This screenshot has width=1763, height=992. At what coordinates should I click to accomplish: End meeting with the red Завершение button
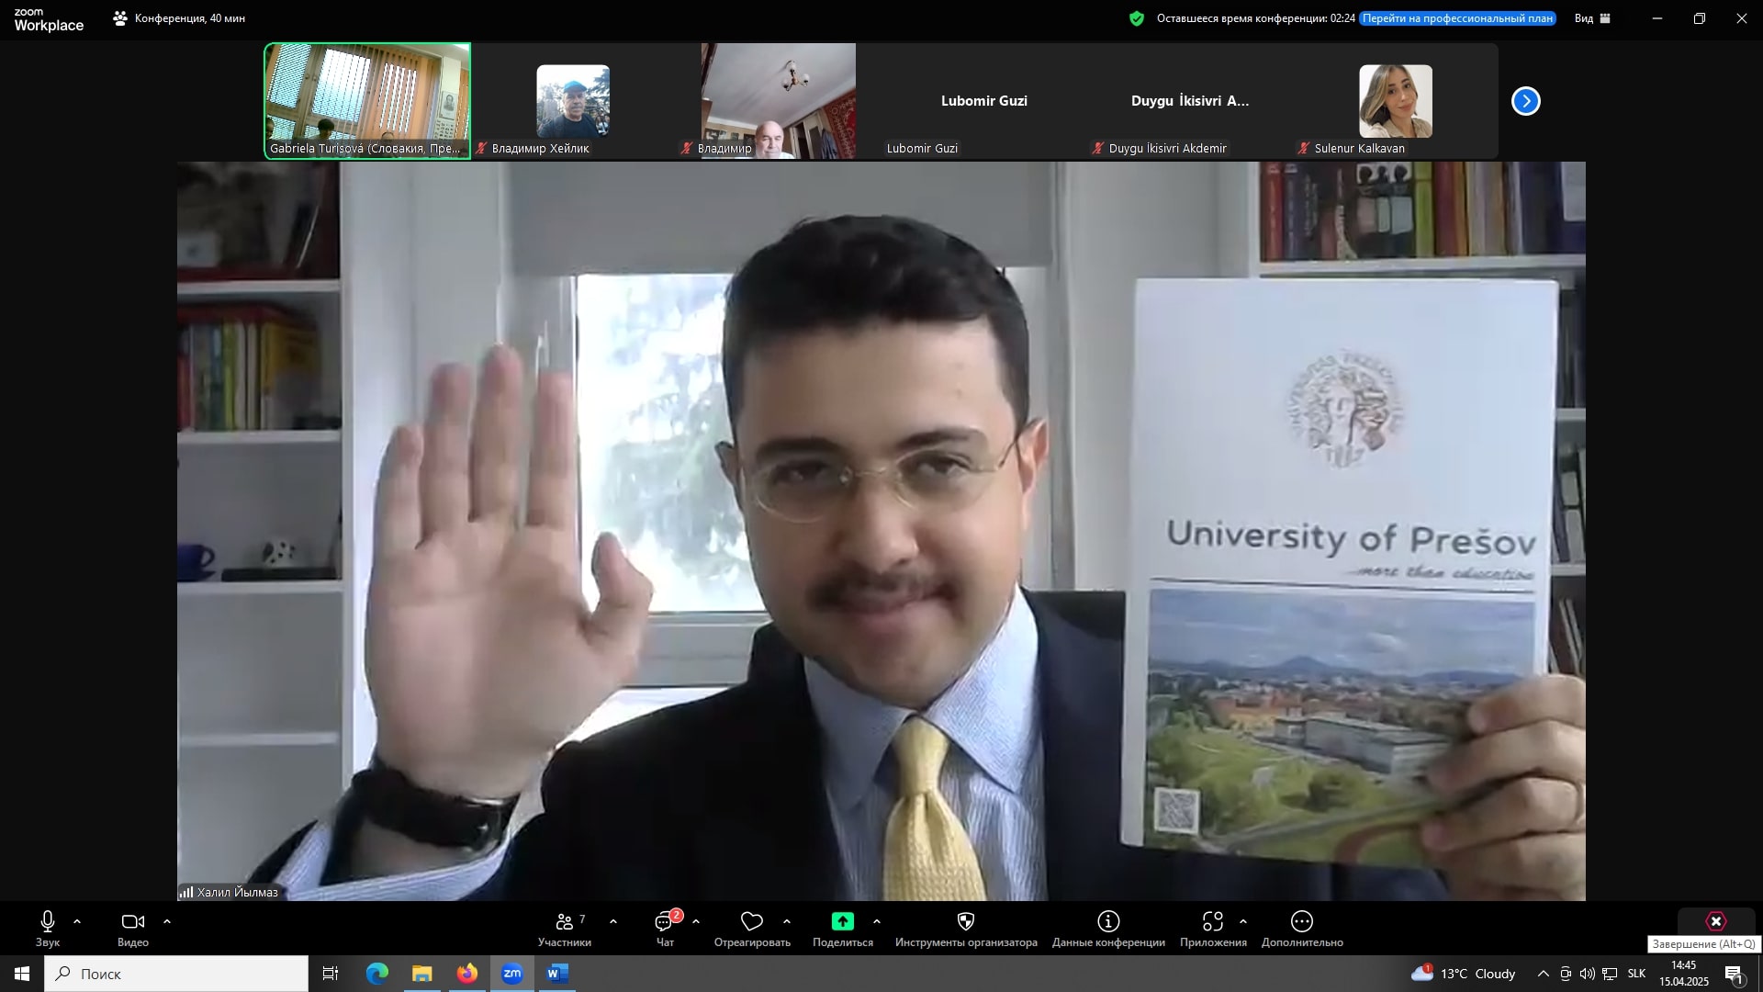click(1716, 921)
